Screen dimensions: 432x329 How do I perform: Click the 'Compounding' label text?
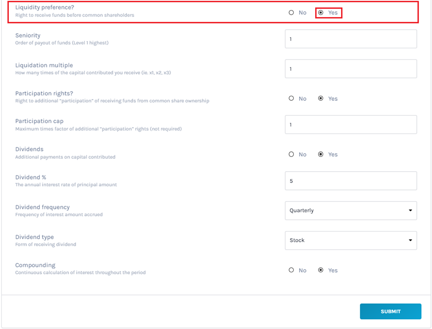[x=35, y=265]
